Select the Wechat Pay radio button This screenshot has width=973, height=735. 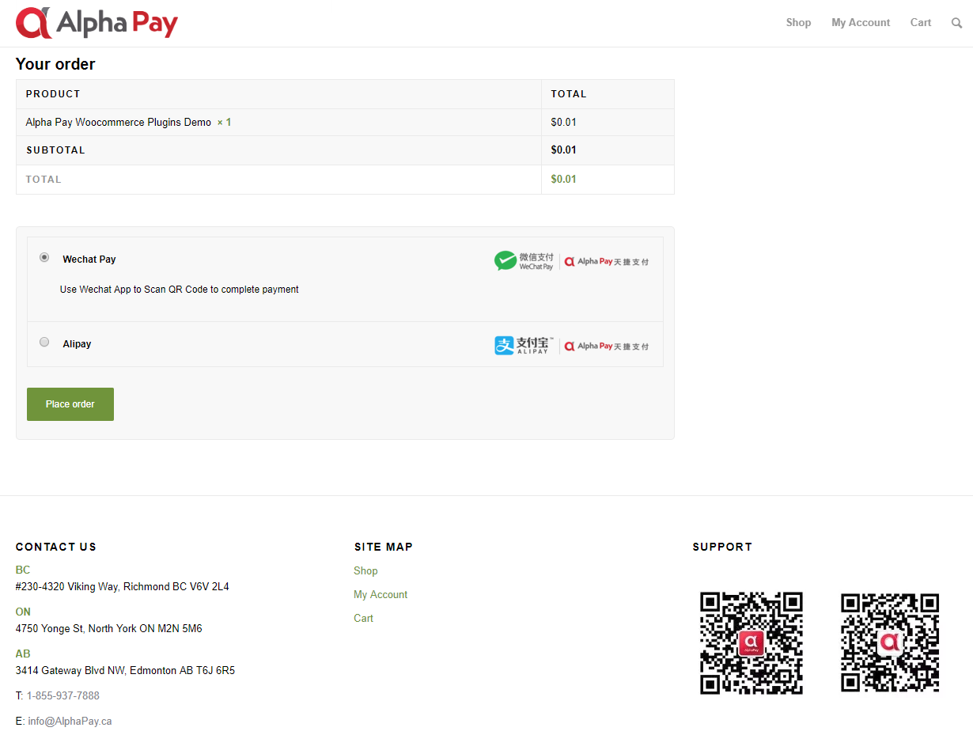pyautogui.click(x=44, y=257)
